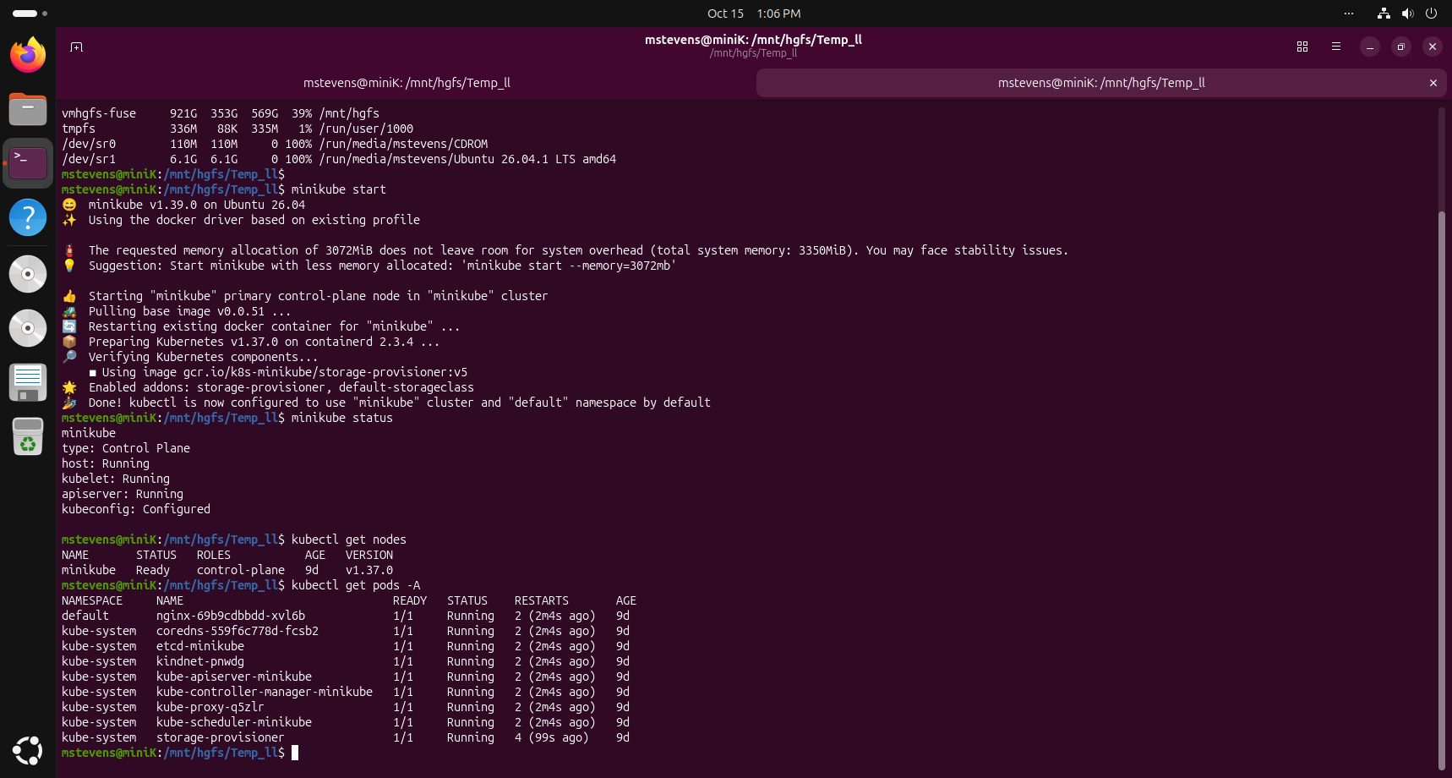This screenshot has width=1452, height=778.
Task: Open the terminal hamburger menu
Action: [1336, 47]
